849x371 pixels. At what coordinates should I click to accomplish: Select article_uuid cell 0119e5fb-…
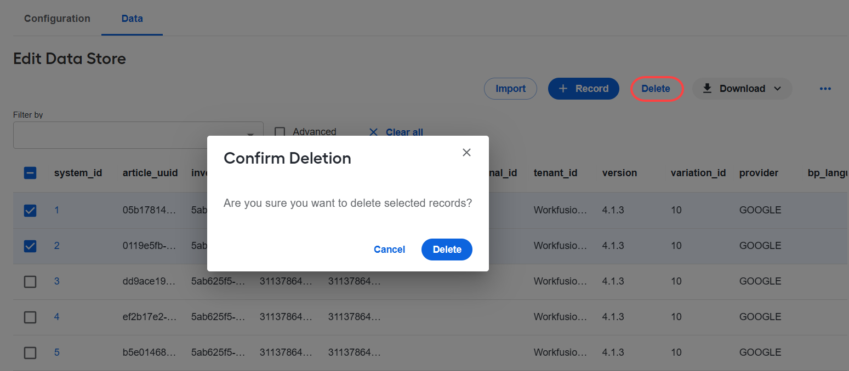point(150,246)
